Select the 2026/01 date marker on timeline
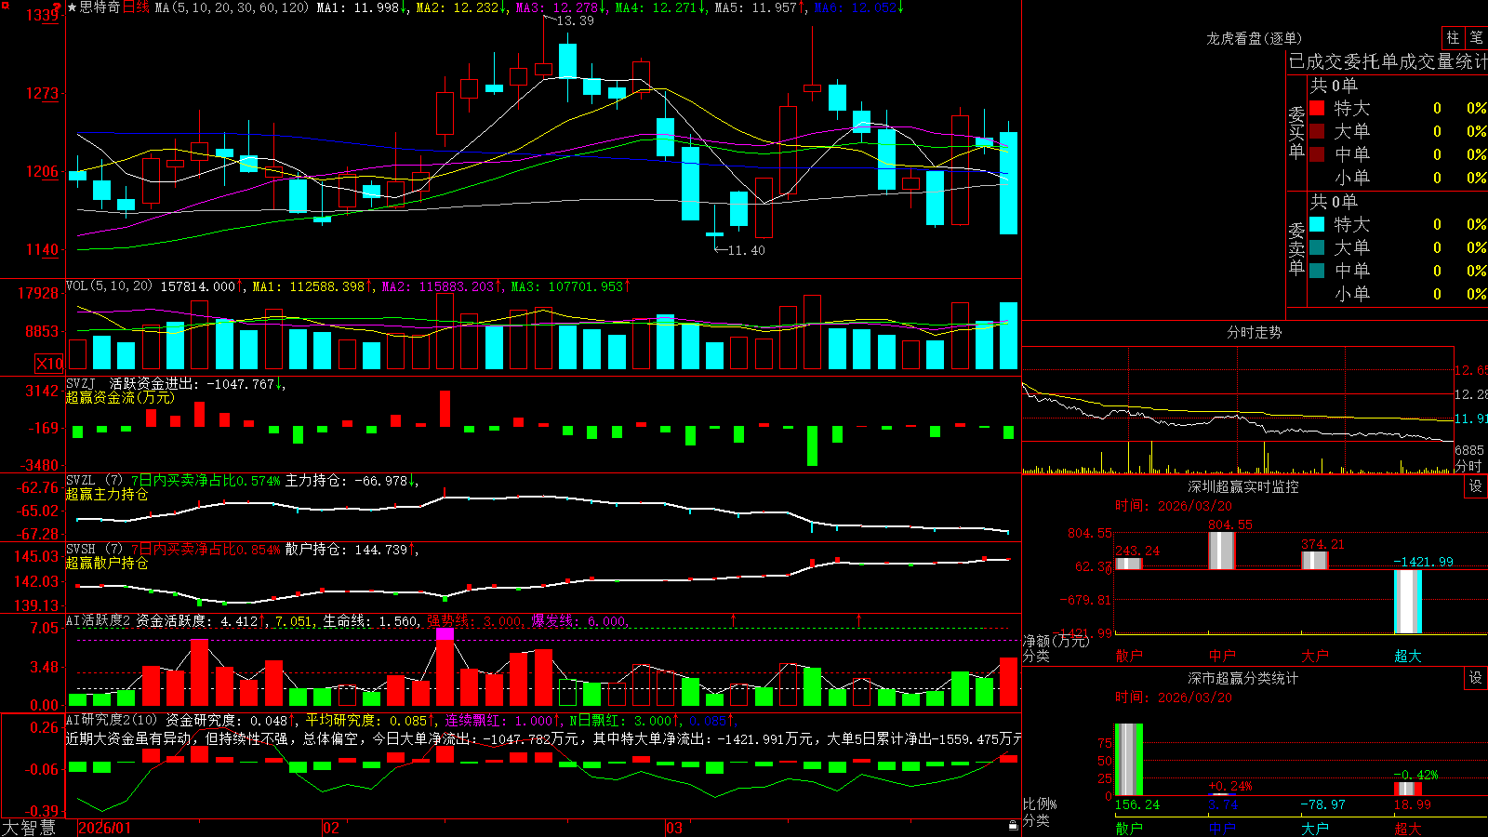Image resolution: width=1488 pixels, height=837 pixels. pyautogui.click(x=105, y=828)
